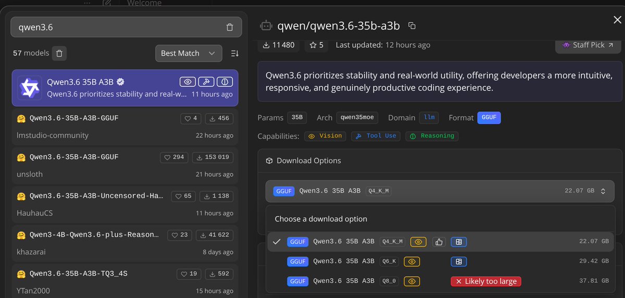Open the Best Match sort dropdown
625x298 pixels.
189,53
